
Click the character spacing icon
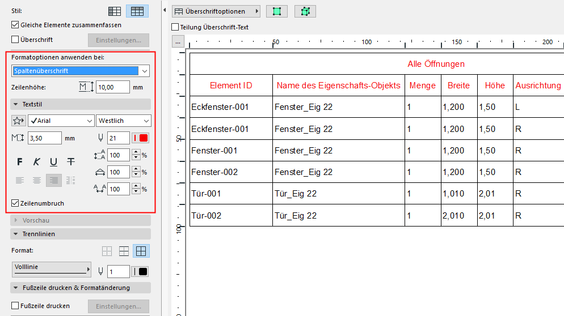coord(100,189)
